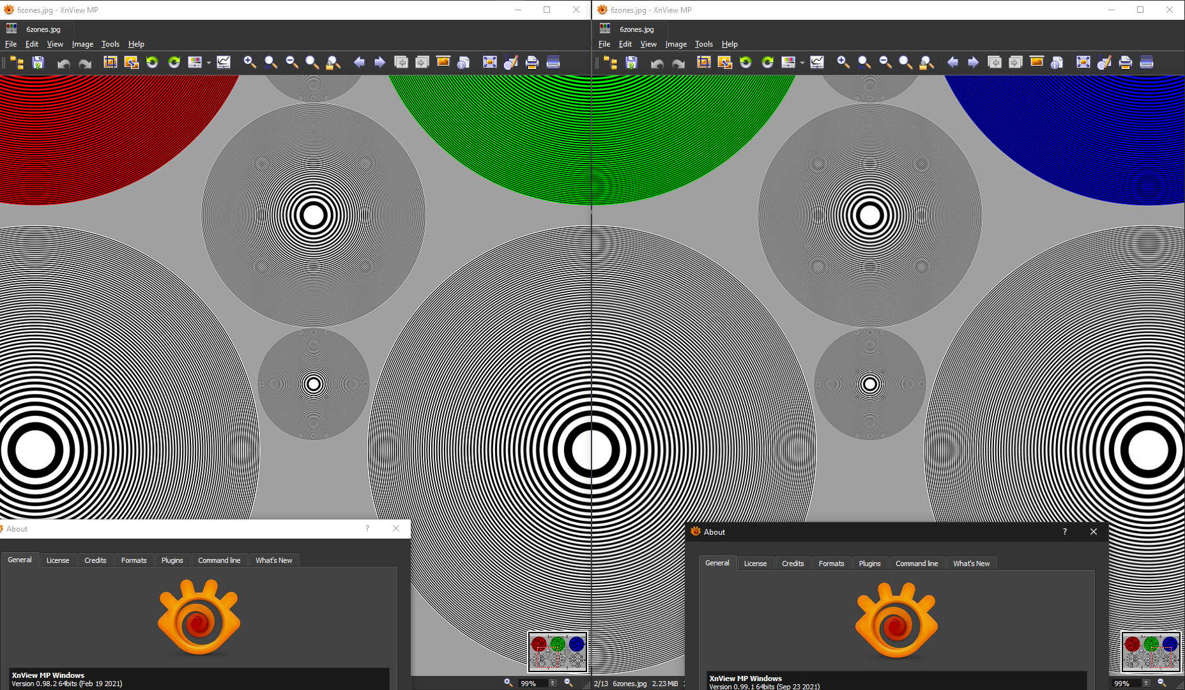Click Save as icon in right toolbar

pos(631,62)
